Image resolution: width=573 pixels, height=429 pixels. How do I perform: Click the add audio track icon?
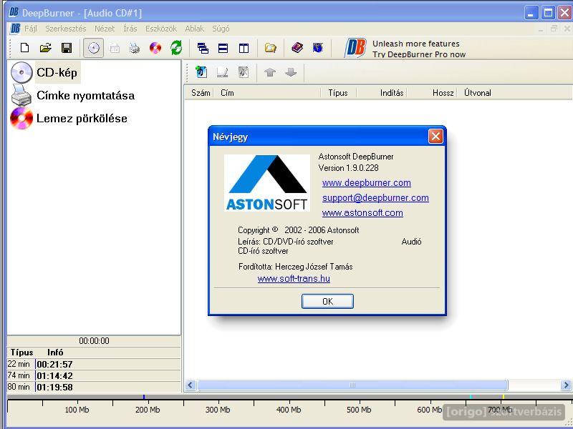201,72
